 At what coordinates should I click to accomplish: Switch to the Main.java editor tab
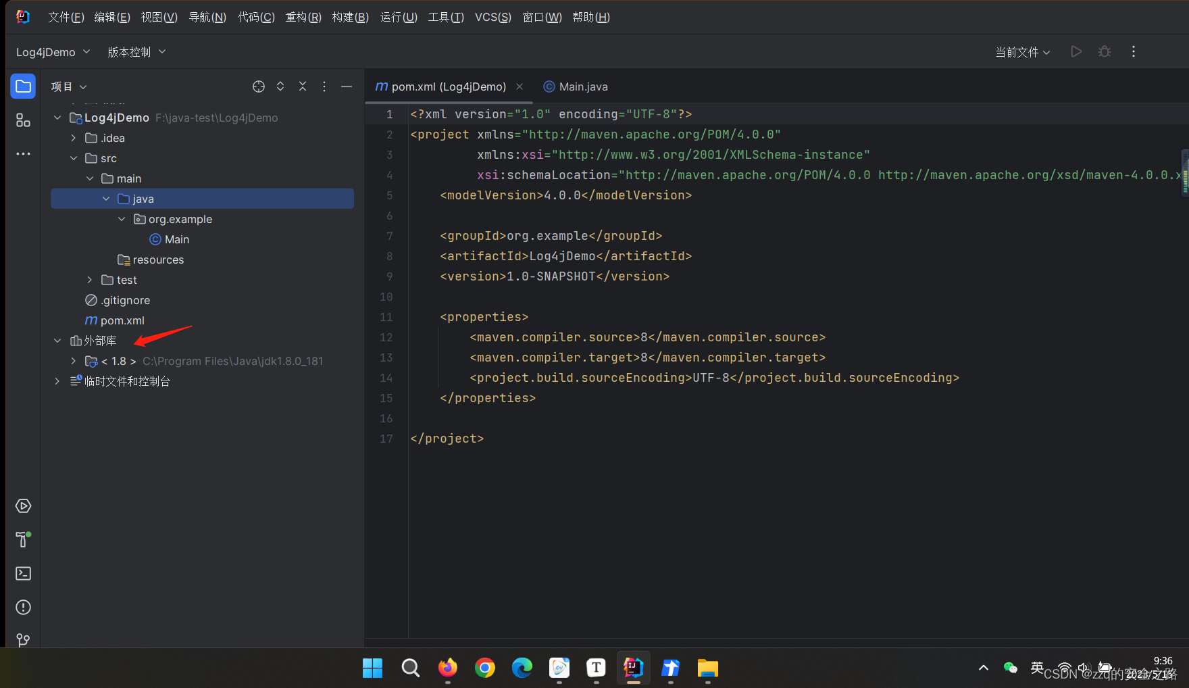click(576, 87)
